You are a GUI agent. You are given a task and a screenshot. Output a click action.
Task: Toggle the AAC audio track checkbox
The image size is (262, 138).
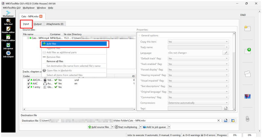[28, 83]
